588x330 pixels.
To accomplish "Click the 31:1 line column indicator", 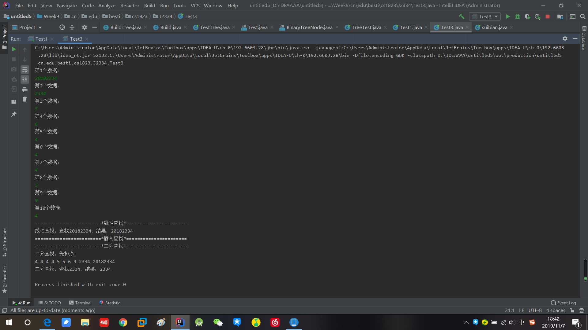I will point(509,310).
